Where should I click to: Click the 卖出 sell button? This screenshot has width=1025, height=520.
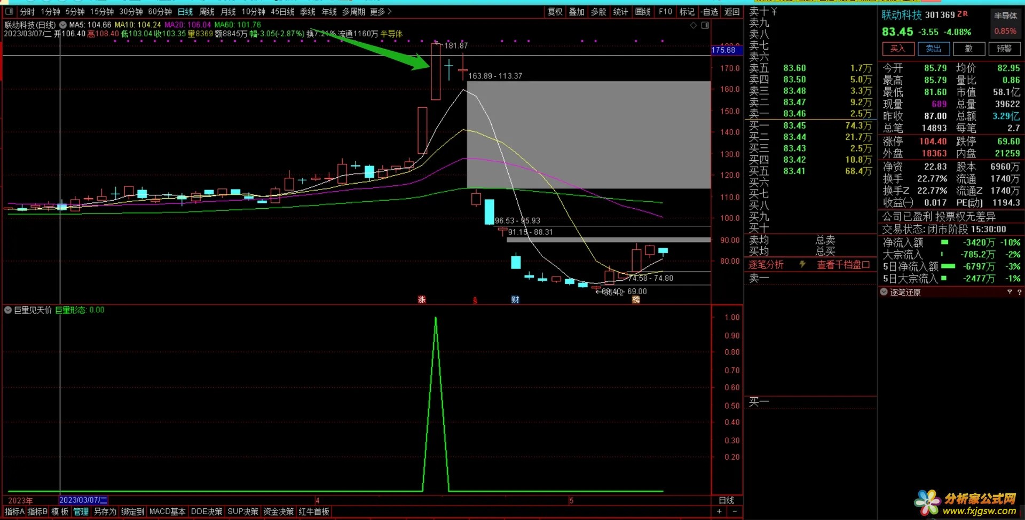coord(933,49)
